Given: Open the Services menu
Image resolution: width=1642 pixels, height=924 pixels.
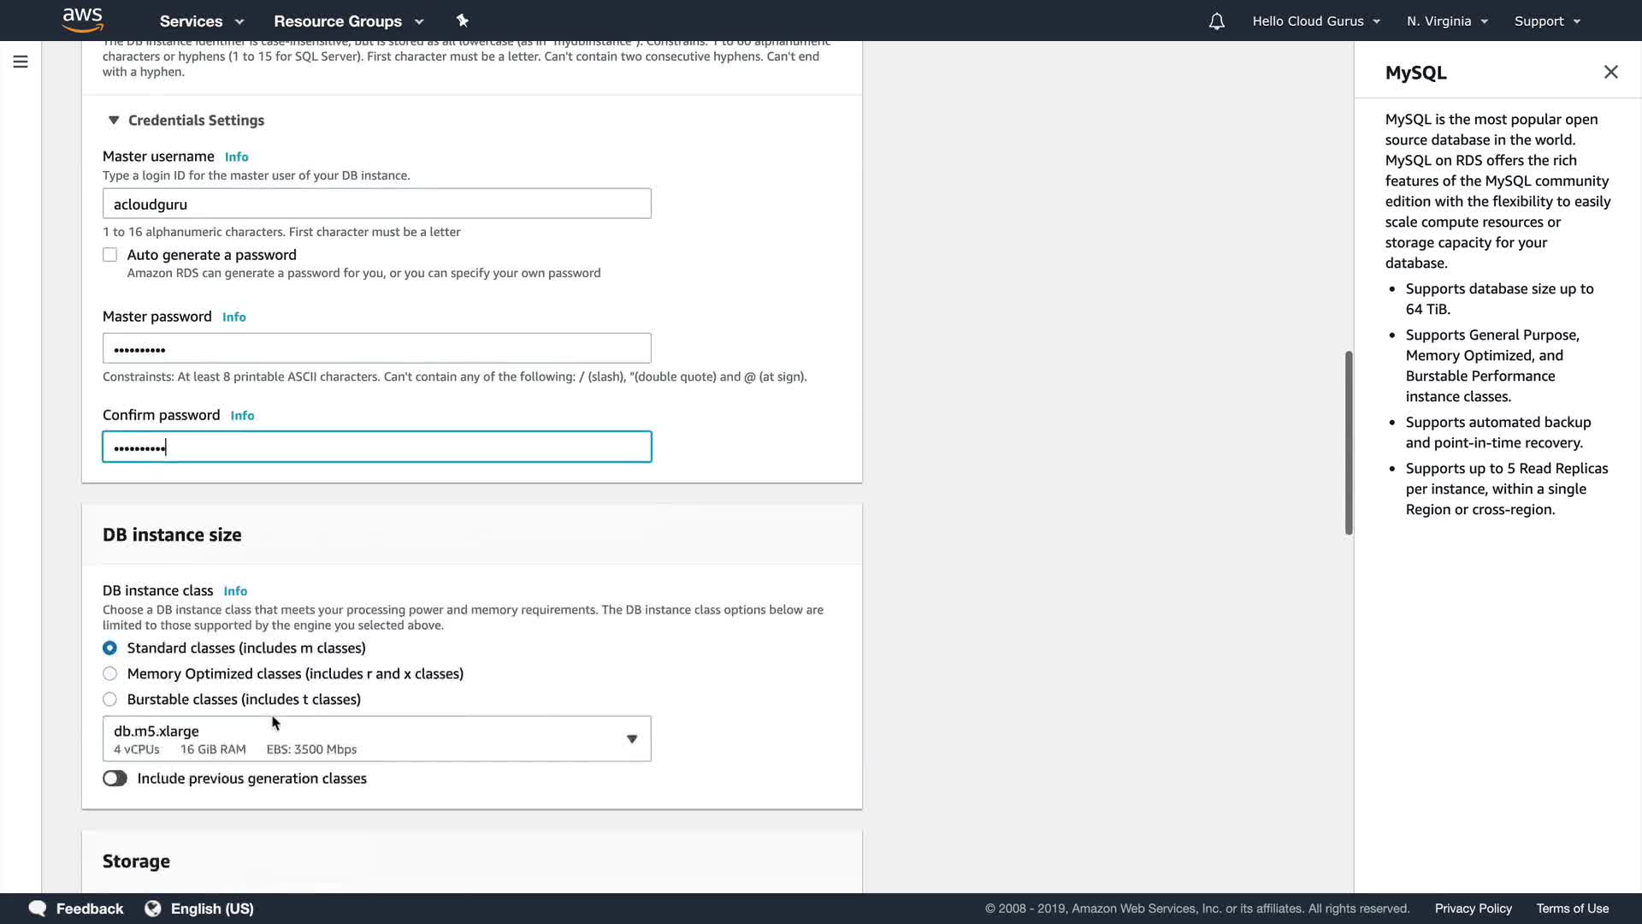Looking at the screenshot, I should pyautogui.click(x=201, y=21).
